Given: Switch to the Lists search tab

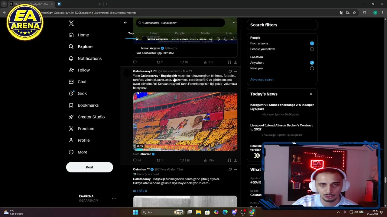Looking at the screenshot, I should [229, 33].
